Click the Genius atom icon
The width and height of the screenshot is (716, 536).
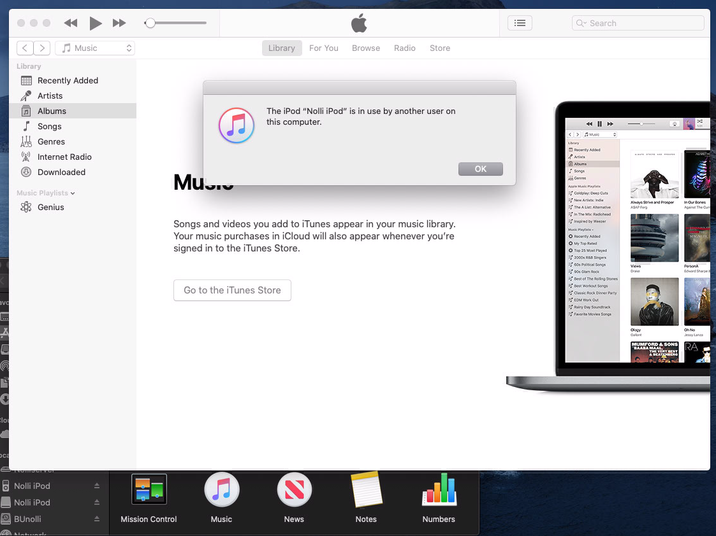(x=26, y=207)
